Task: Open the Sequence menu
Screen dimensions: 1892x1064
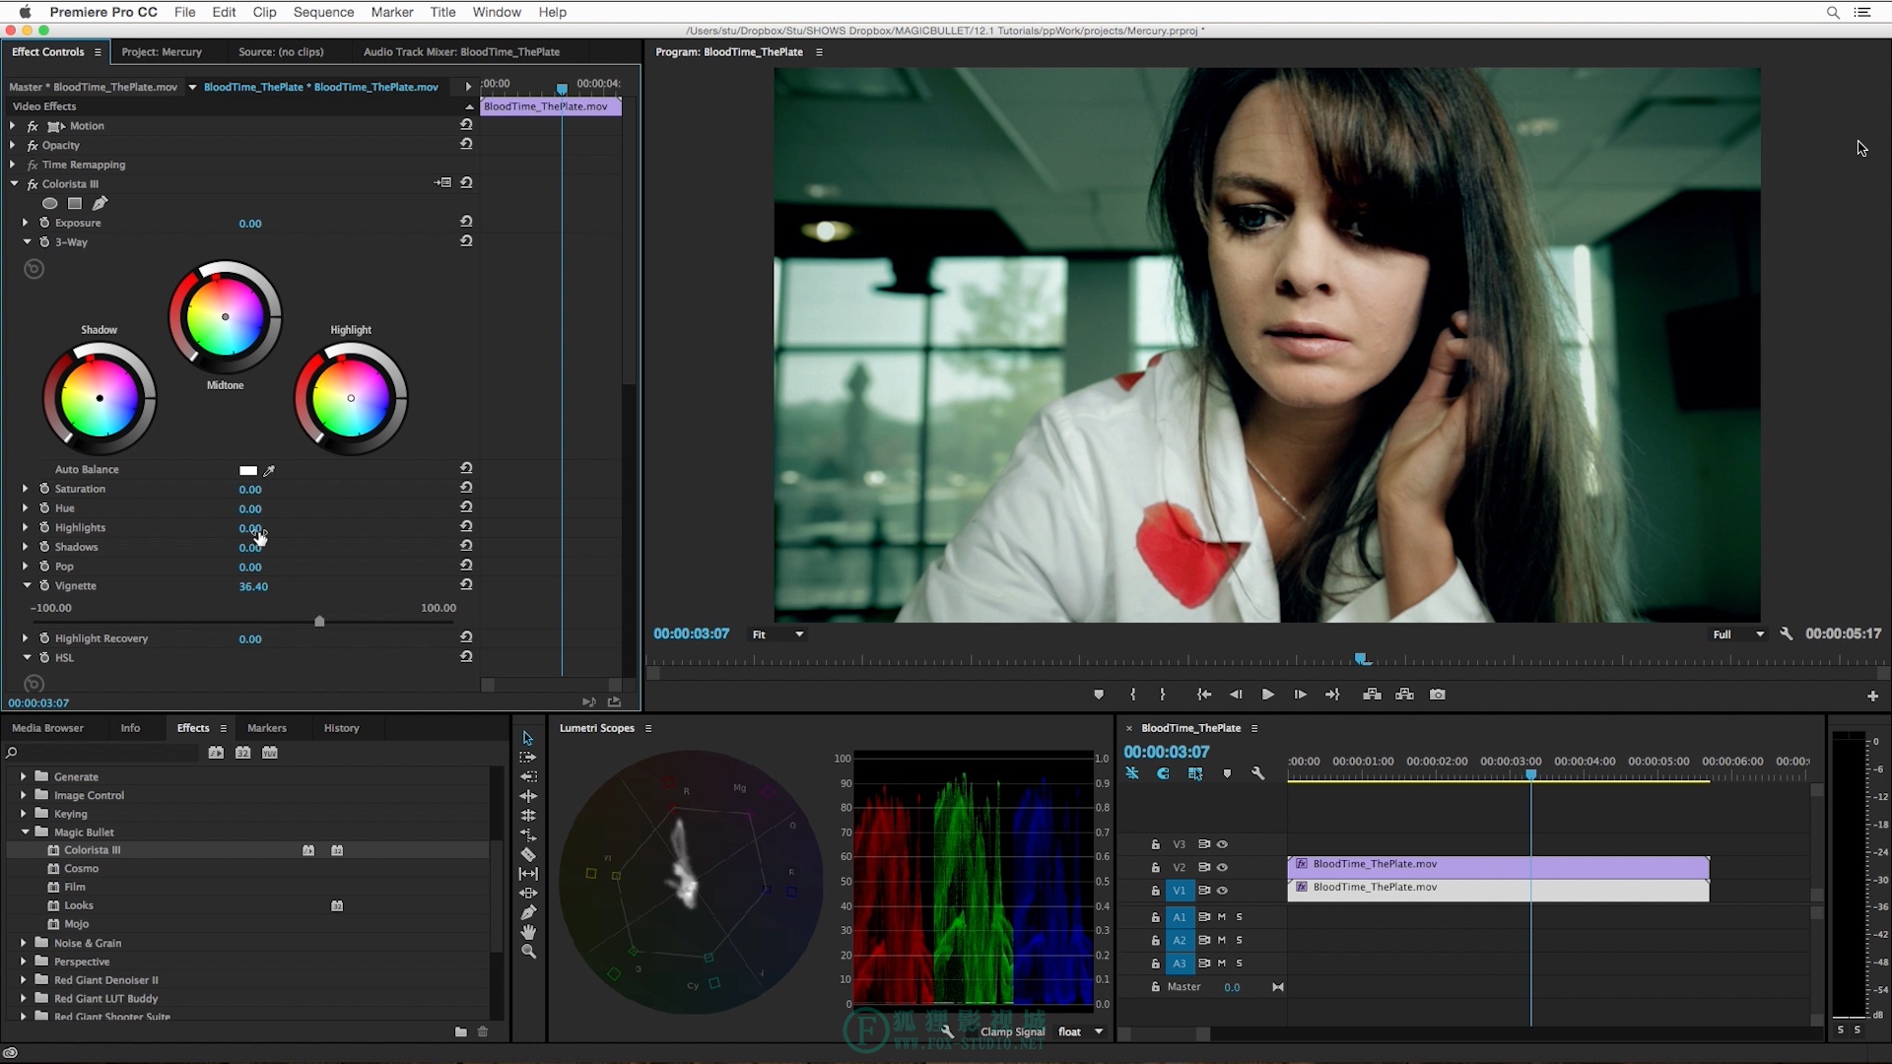Action: point(323,12)
